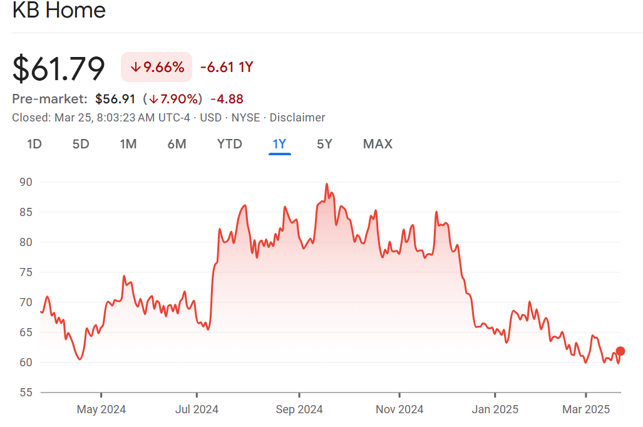Click the -6.61 1Y change value

click(226, 67)
